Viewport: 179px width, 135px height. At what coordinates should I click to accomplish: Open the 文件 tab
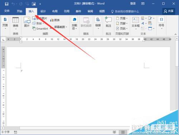[x=7, y=11]
